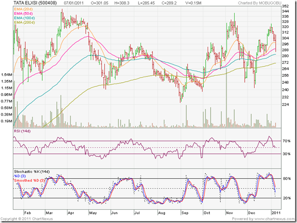
Task: Click the %D (3) legend label
Action: [20, 176]
